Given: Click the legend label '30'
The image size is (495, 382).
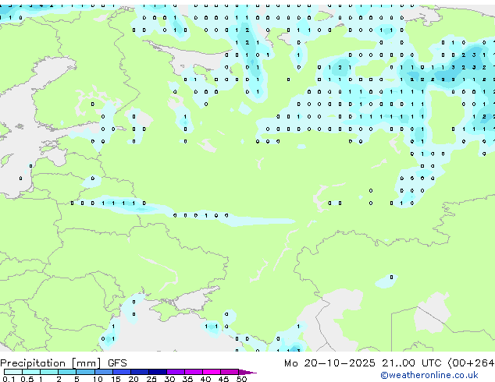Looking at the screenshot, I should coord(170,379).
